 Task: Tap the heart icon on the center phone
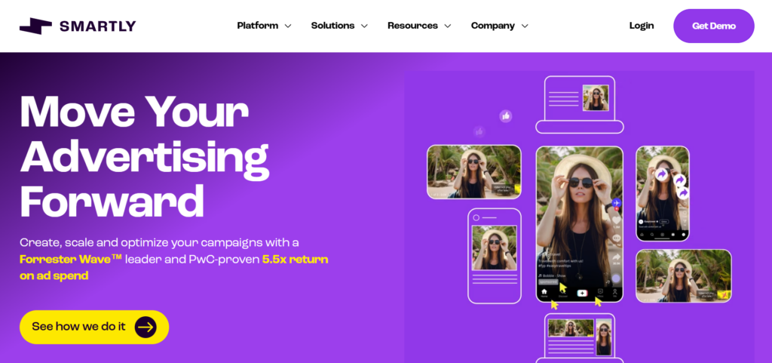(615, 220)
